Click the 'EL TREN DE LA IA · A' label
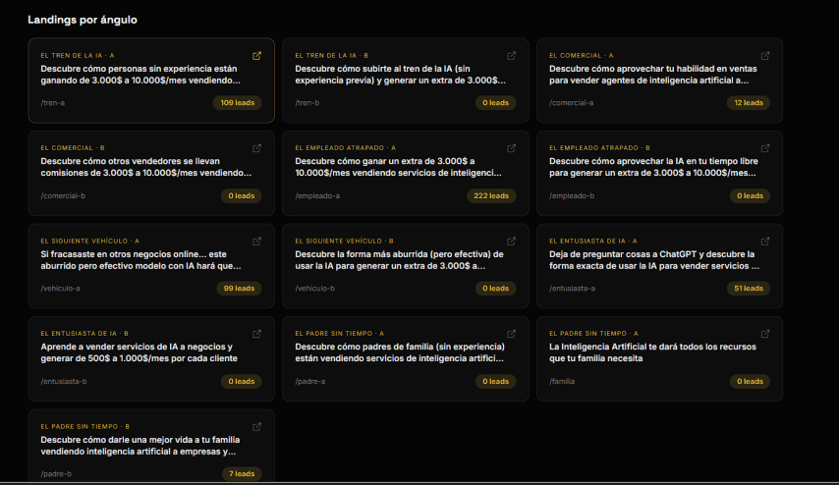The width and height of the screenshot is (839, 485). click(x=78, y=56)
